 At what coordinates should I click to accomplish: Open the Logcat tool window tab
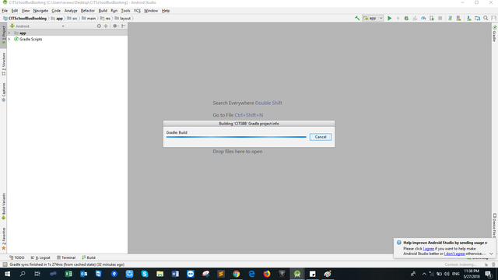click(40, 257)
